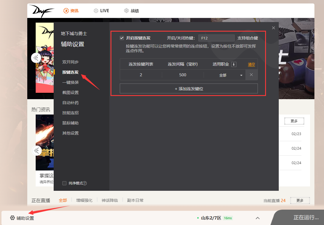Toggle the 开启按键连发 checkbox

122,38
